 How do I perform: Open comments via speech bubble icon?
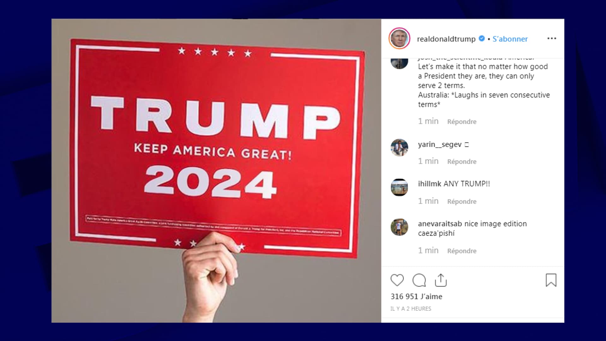[419, 280]
